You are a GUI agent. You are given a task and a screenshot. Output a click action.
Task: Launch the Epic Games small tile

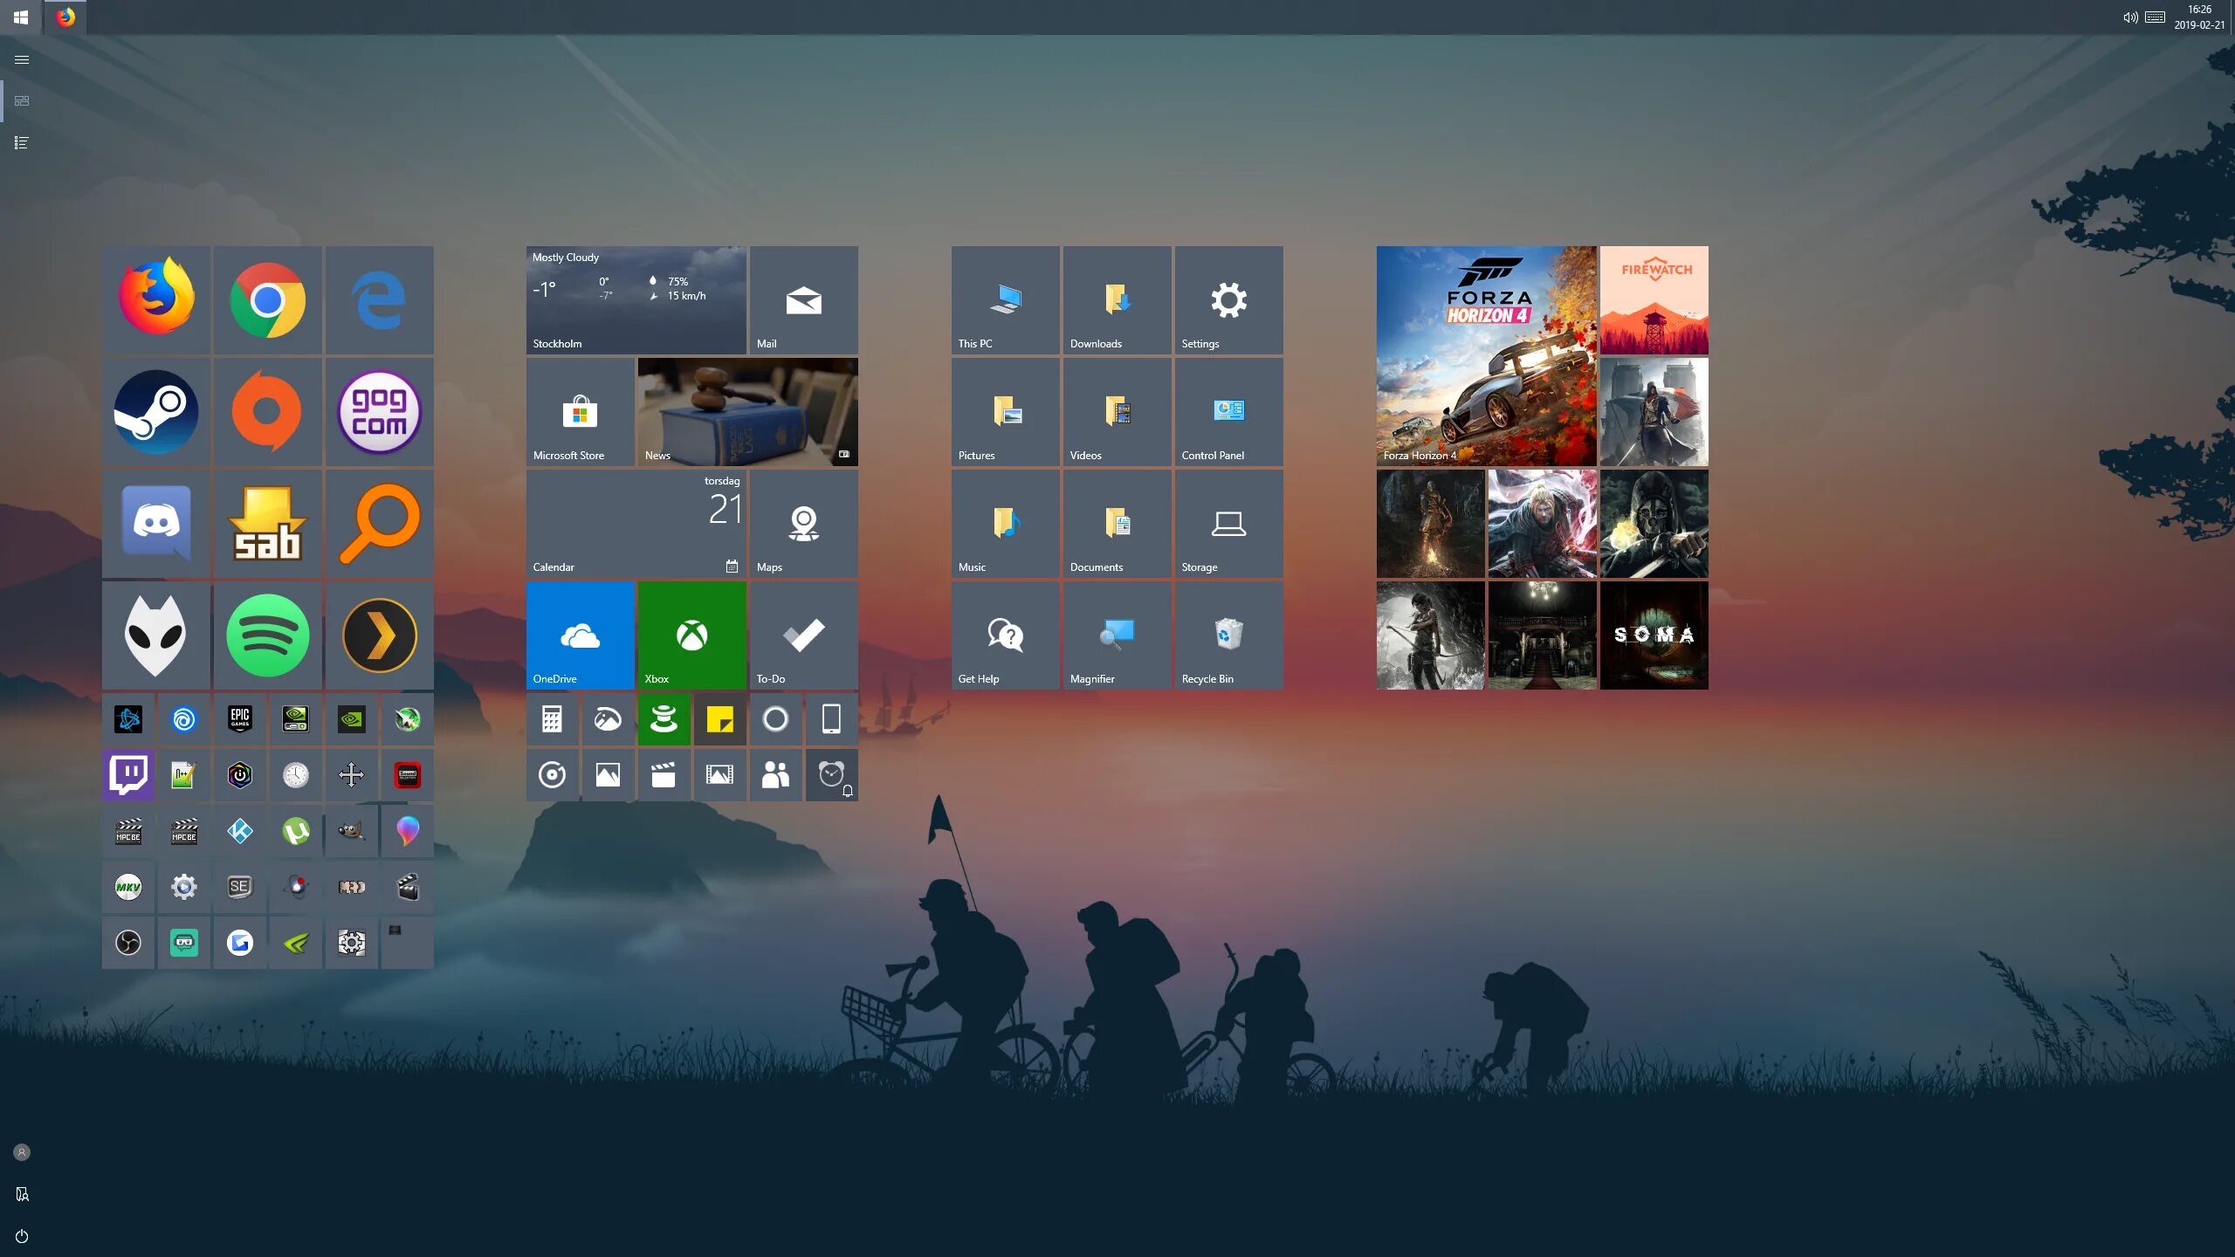click(239, 718)
